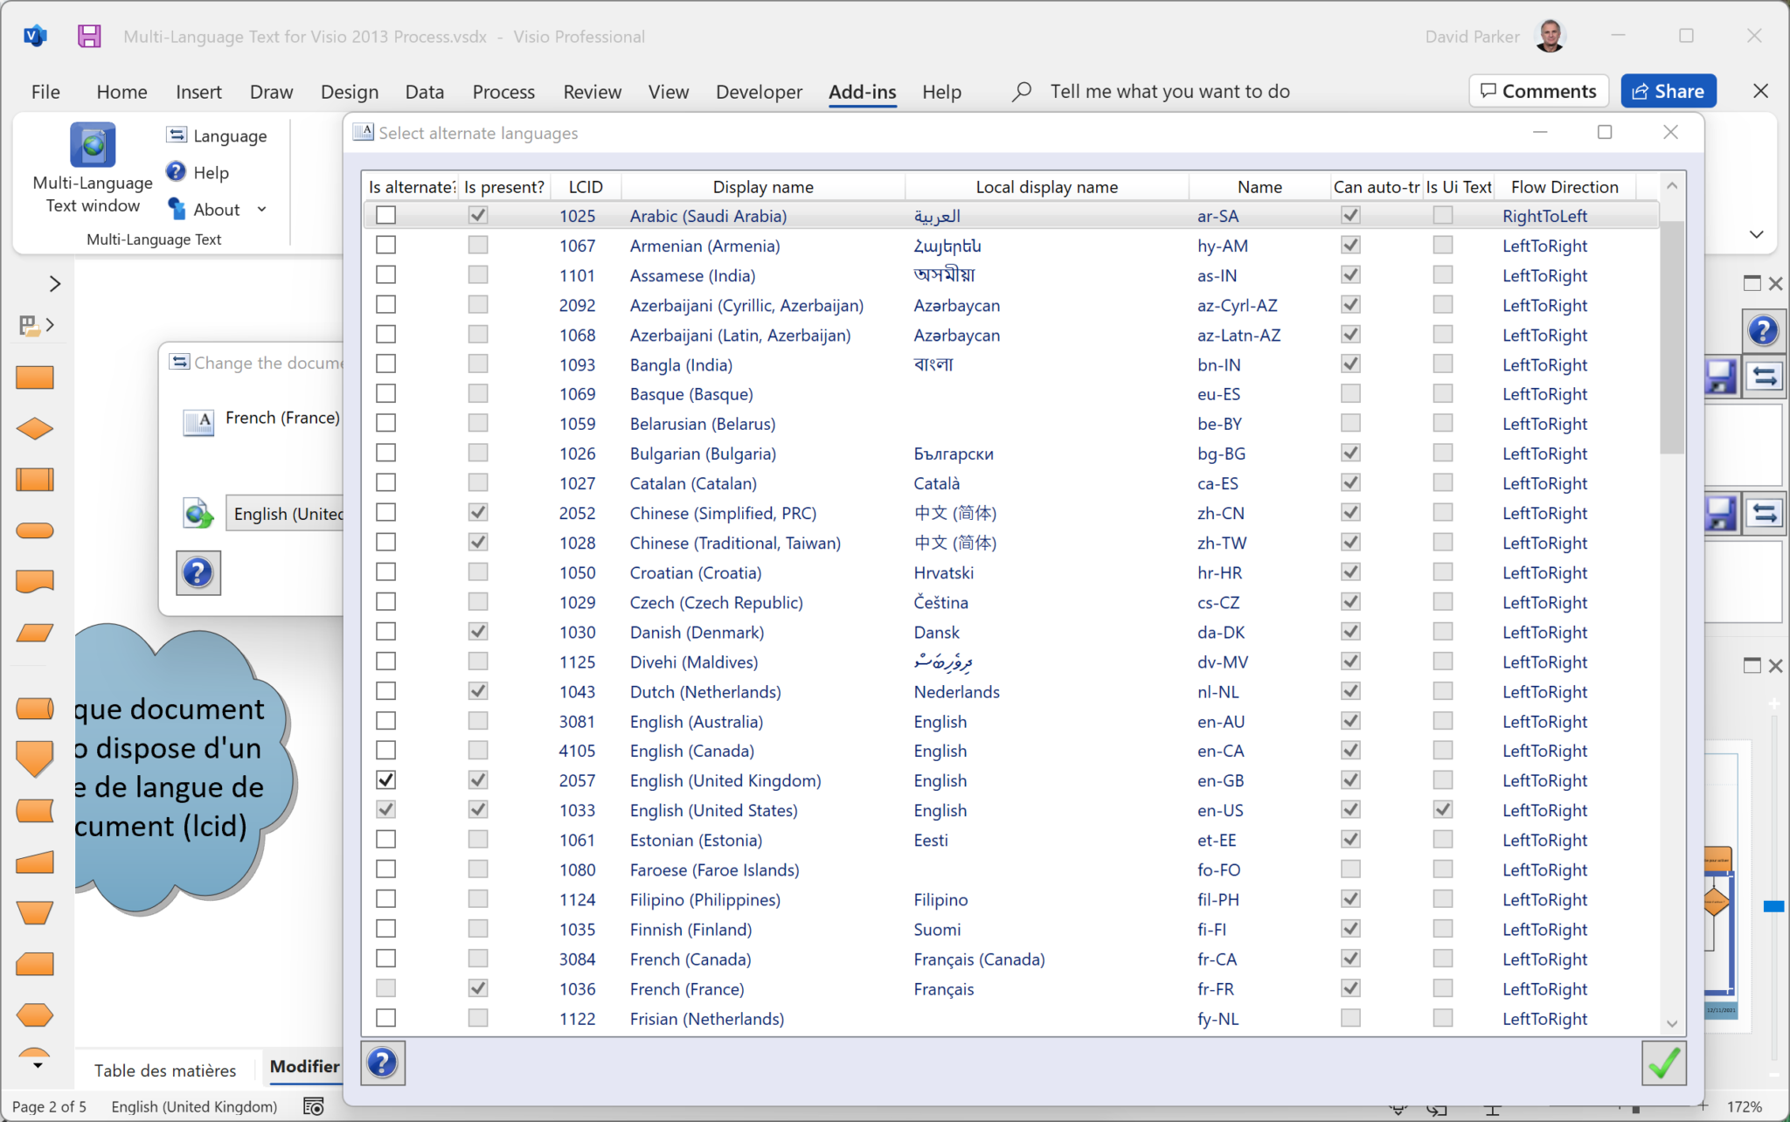
Task: Click the globe icon next to the English field
Action: pyautogui.click(x=198, y=513)
